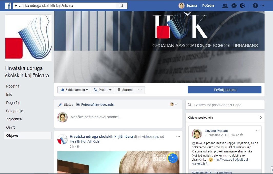The width and height of the screenshot is (273, 174).
Task: Open the Pratim dropdown
Action: point(103,90)
